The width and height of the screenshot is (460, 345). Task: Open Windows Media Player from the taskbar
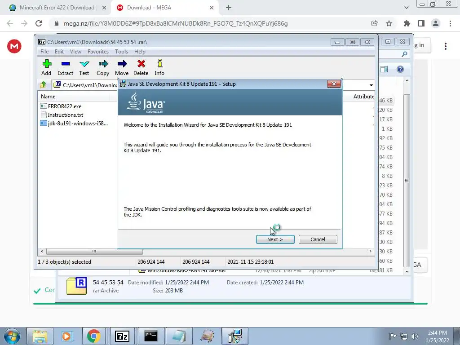pos(67,336)
